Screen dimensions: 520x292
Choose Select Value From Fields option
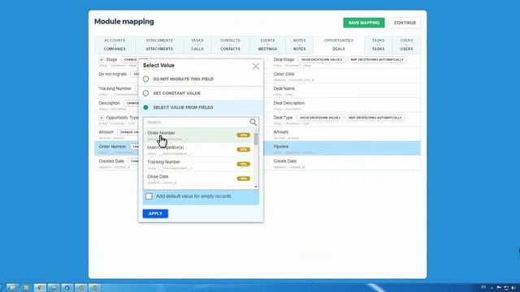145,108
